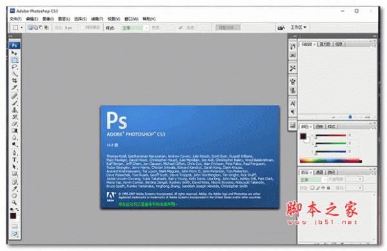Select the Hand tool
Viewport: 387px width, 251px height.
coord(14,196)
